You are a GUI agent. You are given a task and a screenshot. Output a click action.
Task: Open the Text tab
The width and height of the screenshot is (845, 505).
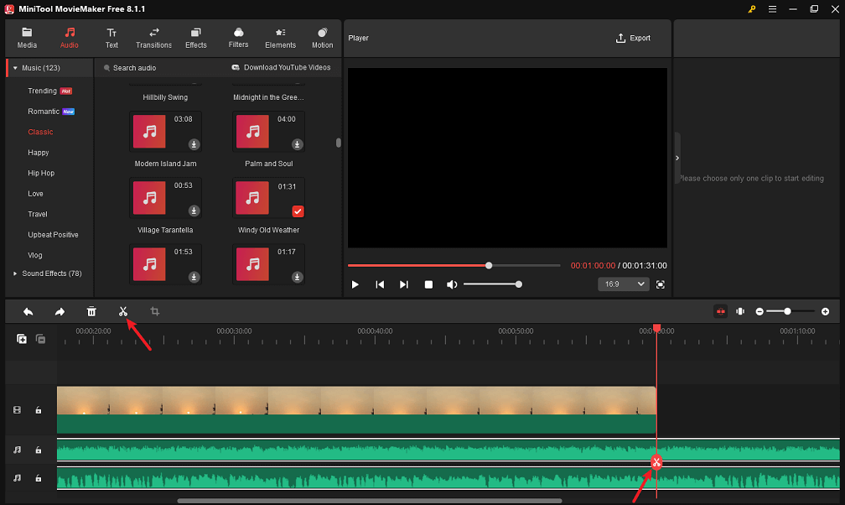pos(111,39)
